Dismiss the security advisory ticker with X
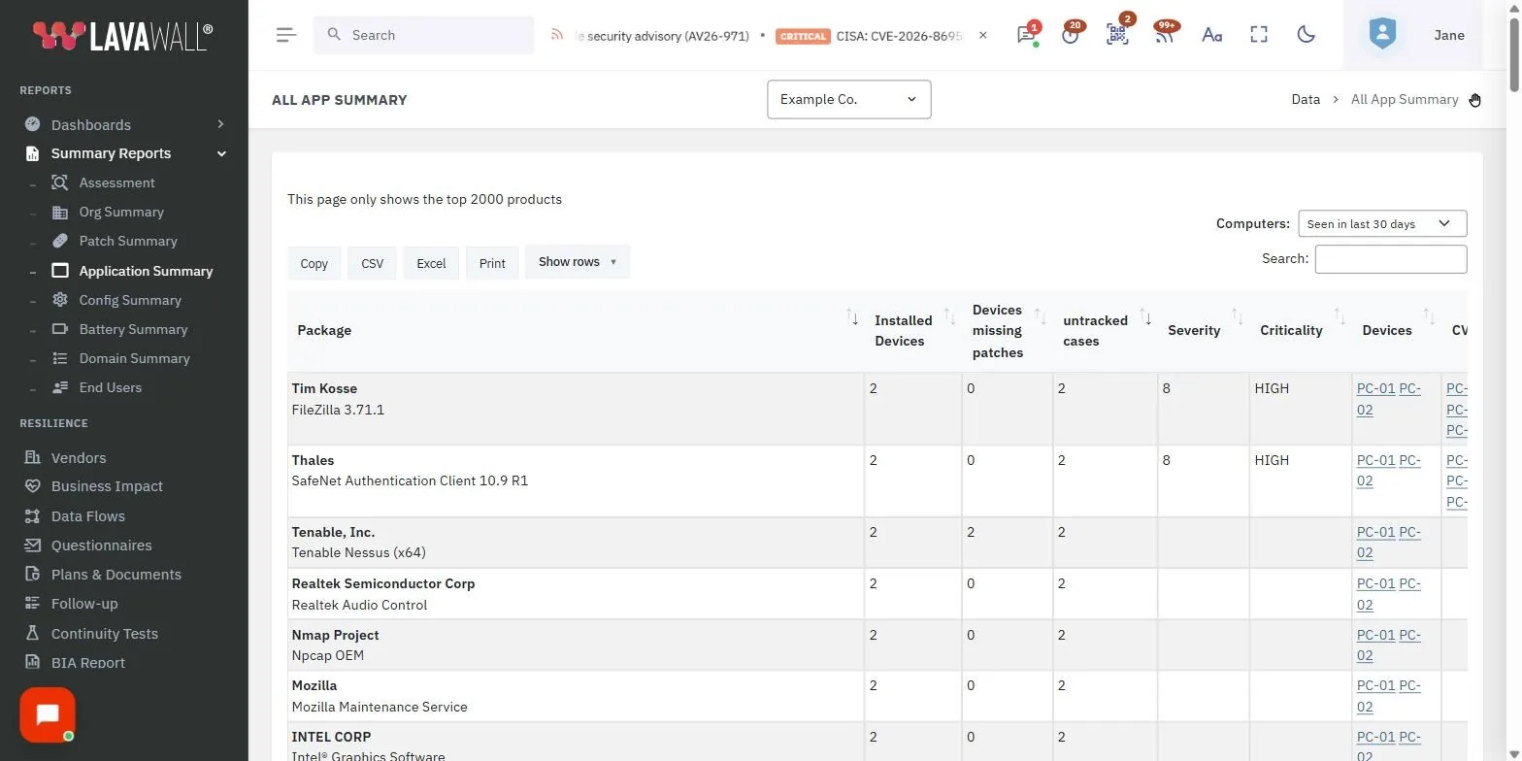 point(982,35)
